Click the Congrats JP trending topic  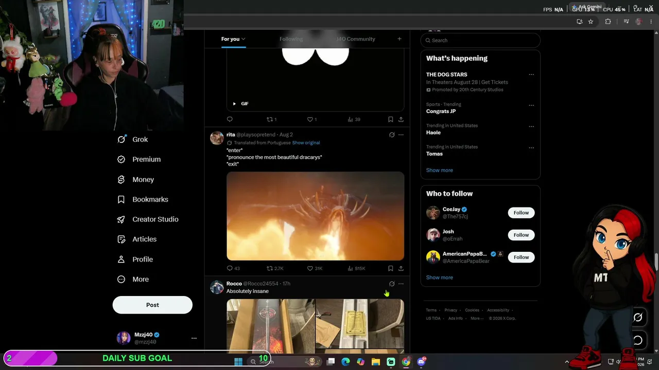pyautogui.click(x=441, y=112)
